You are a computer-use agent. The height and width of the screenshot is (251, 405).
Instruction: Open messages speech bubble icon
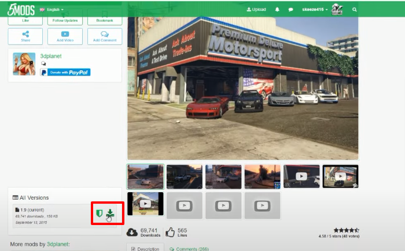tap(290, 10)
